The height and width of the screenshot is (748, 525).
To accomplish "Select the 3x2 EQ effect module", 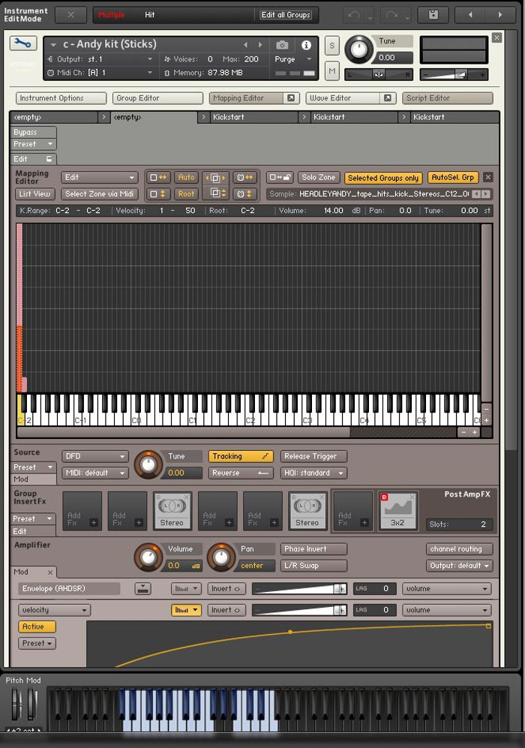I will 398,511.
